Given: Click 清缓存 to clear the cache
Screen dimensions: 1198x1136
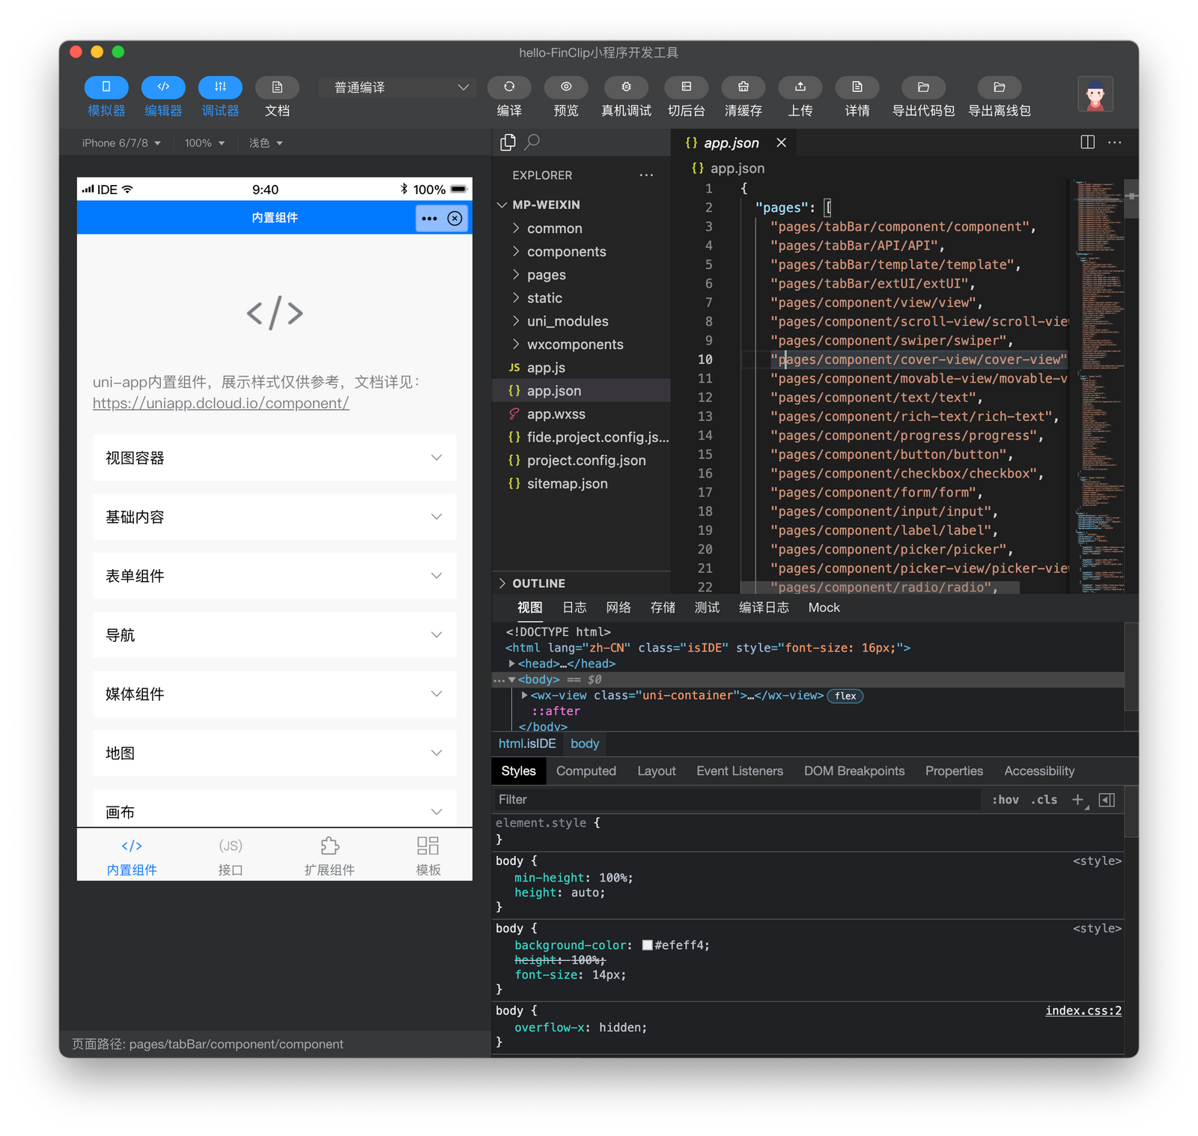Looking at the screenshot, I should click(743, 96).
